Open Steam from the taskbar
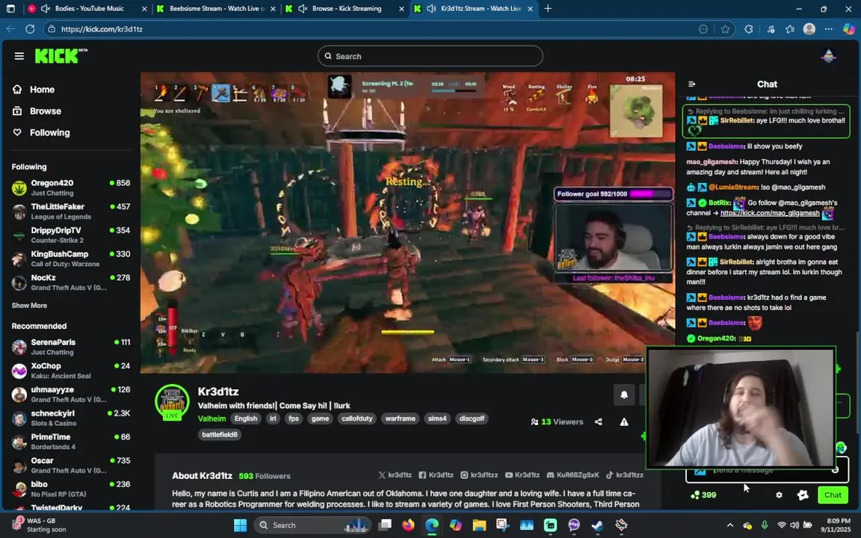Image resolution: width=861 pixels, height=538 pixels. click(597, 525)
